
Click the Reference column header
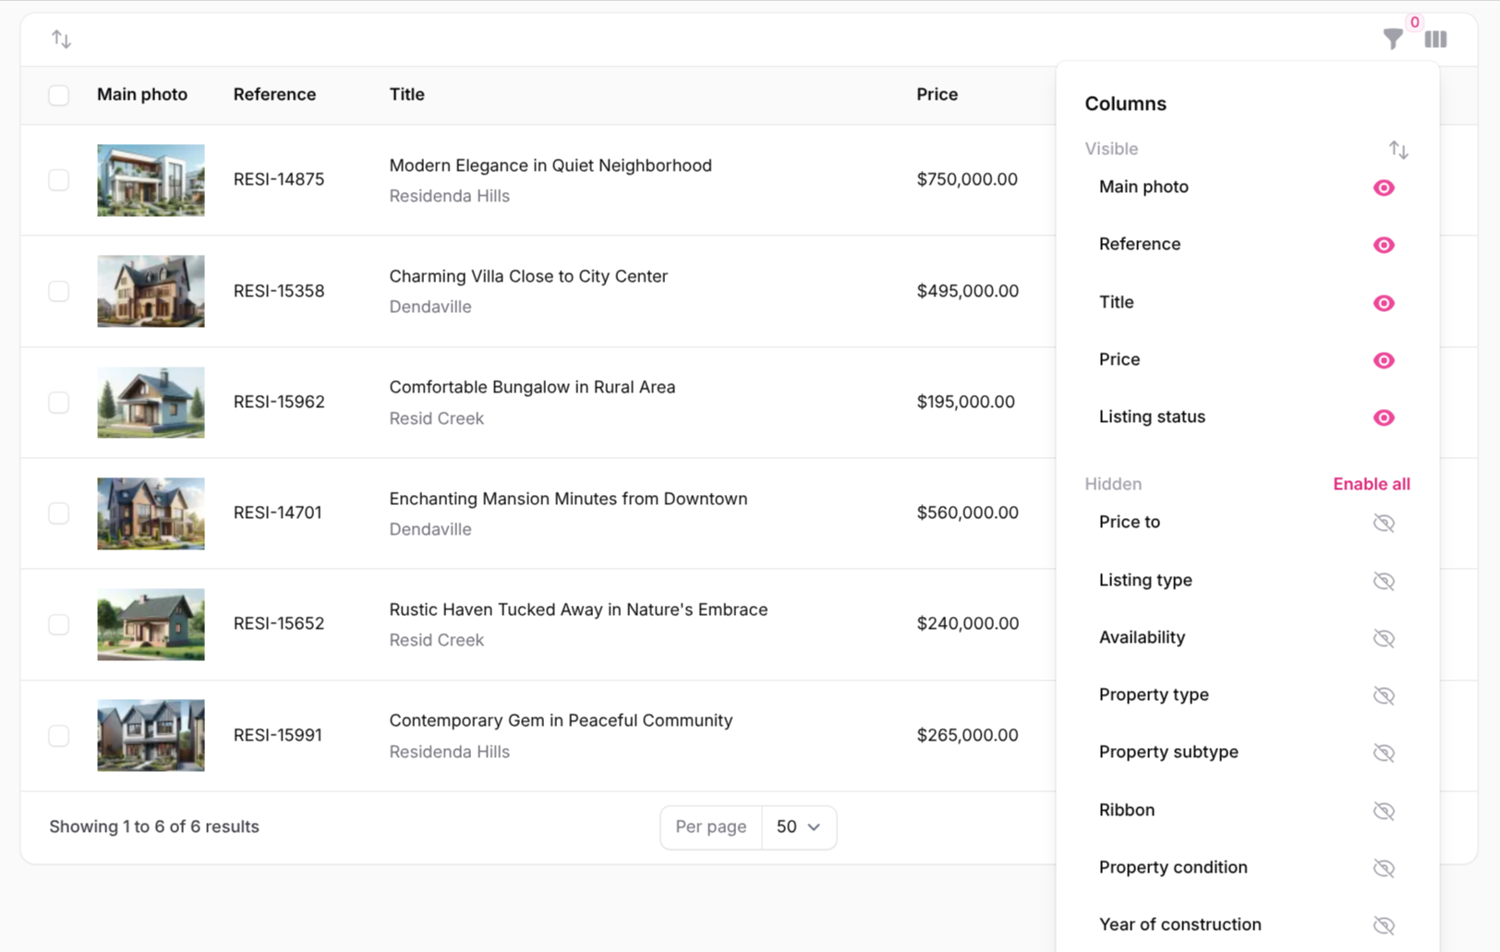[x=274, y=94]
